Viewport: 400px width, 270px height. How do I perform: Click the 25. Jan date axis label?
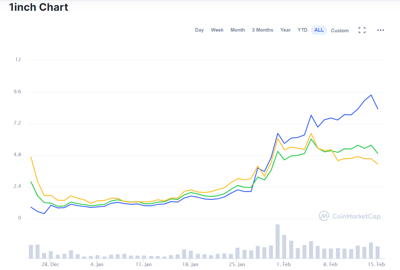237,264
